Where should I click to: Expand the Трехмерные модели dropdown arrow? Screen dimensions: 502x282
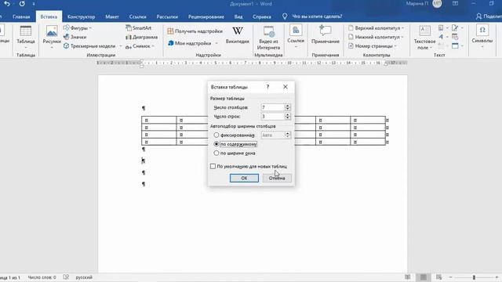(x=120, y=46)
